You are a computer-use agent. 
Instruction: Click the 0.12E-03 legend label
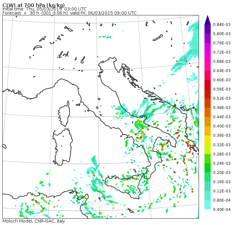tap(222, 191)
